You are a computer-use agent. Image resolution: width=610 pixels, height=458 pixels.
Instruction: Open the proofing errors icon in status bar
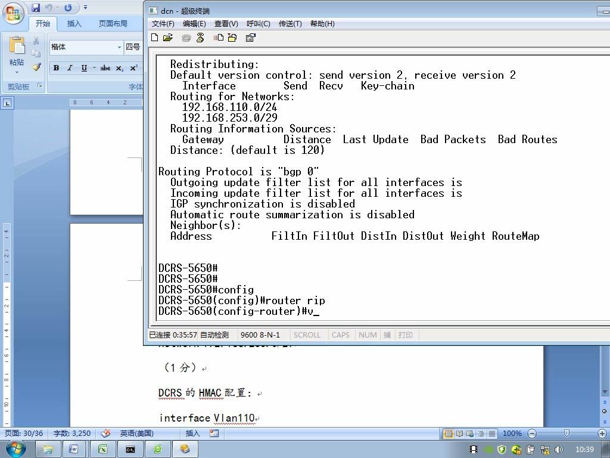(x=105, y=433)
